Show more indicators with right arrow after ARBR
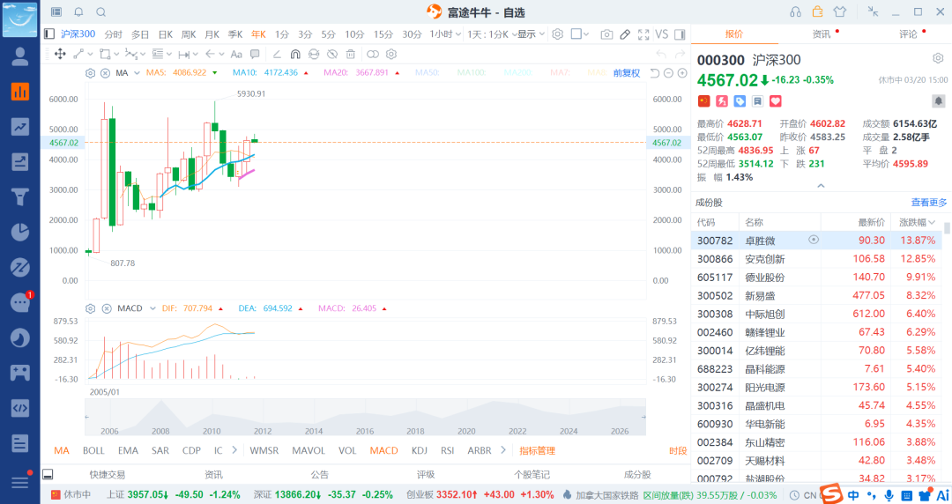The width and height of the screenshot is (952, 504). [x=502, y=450]
